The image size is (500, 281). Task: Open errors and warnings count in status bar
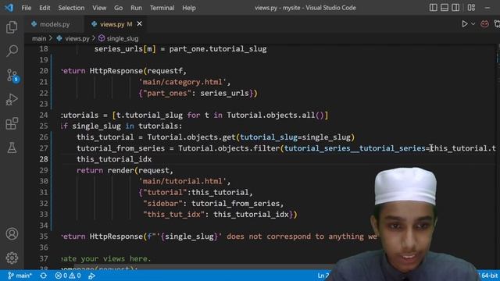[x=68, y=276]
